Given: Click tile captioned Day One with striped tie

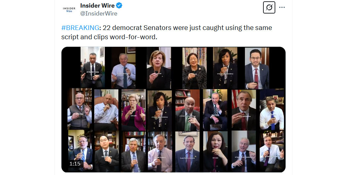Looking at the screenshot, I should click(215, 110).
